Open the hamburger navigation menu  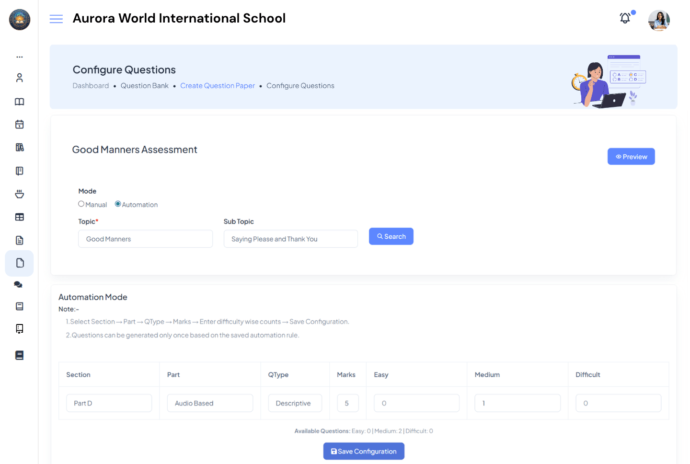56,18
